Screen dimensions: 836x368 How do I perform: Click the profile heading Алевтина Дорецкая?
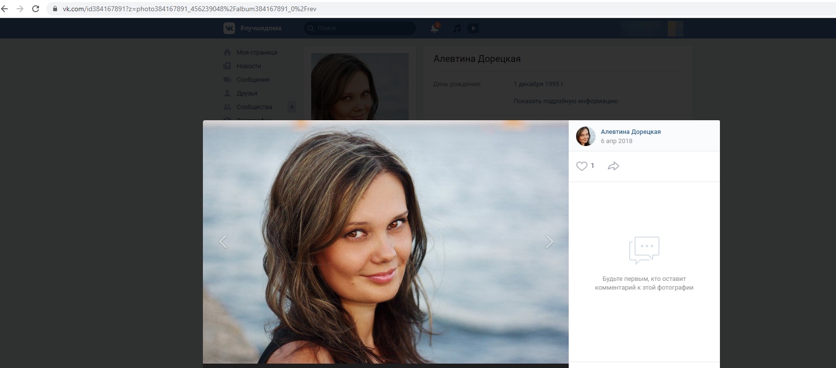pyautogui.click(x=477, y=59)
